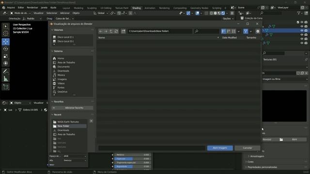Open display settings dropdown next to view modes
Screen dimensions: 310x174
(239, 31)
